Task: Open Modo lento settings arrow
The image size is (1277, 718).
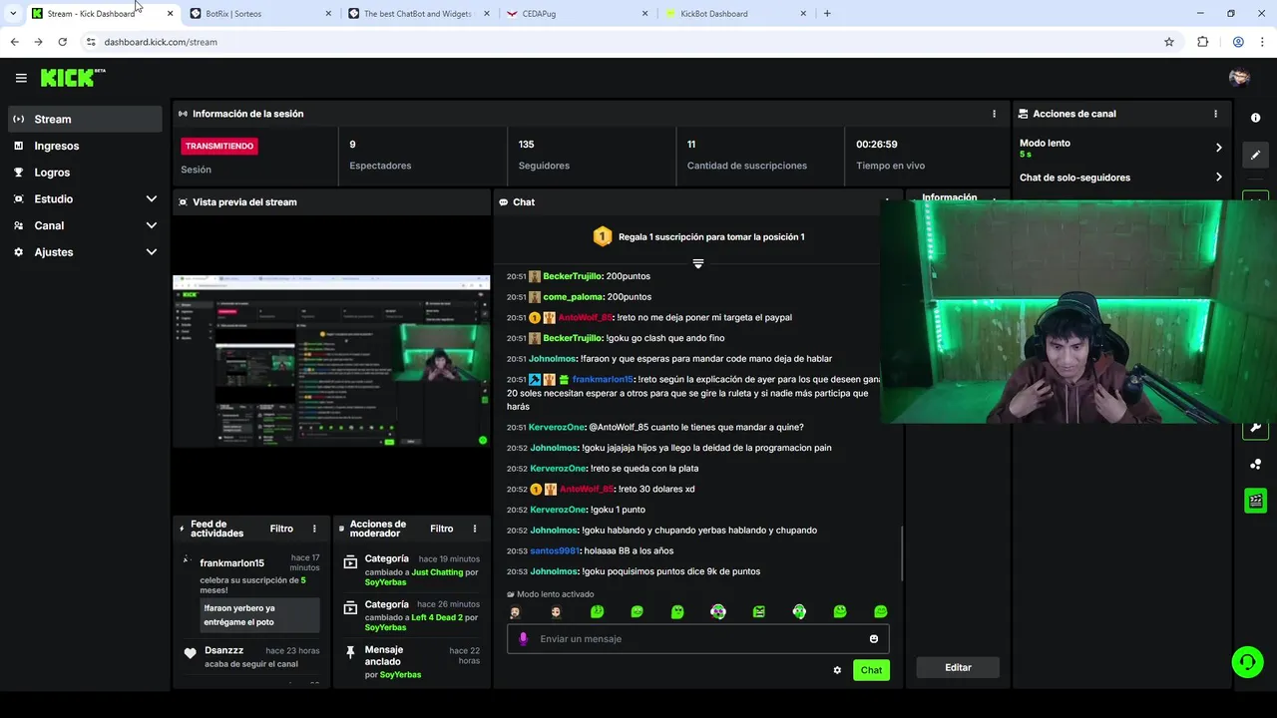Action: tap(1218, 148)
